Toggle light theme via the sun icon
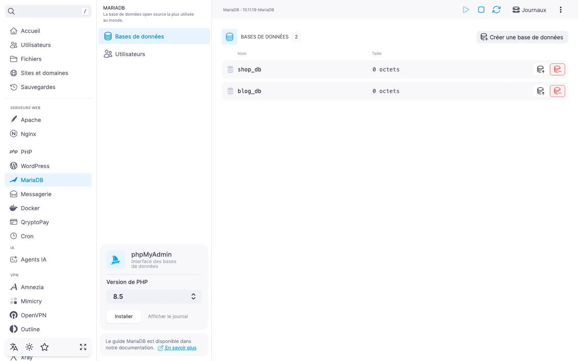Screen dimensions: 578x361 click(x=29, y=347)
